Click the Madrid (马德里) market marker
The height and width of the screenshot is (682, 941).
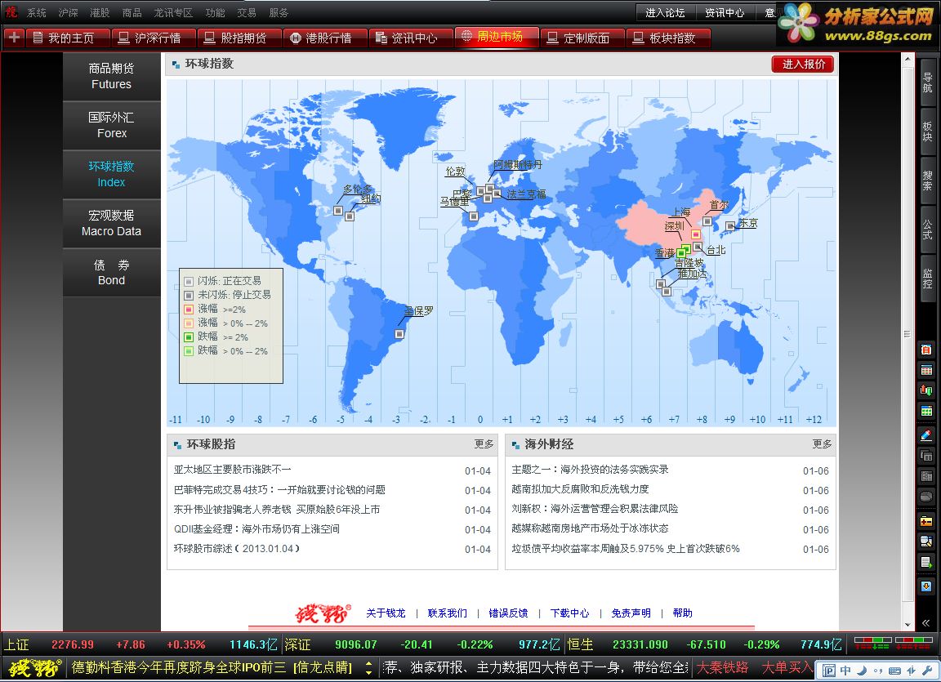click(474, 216)
